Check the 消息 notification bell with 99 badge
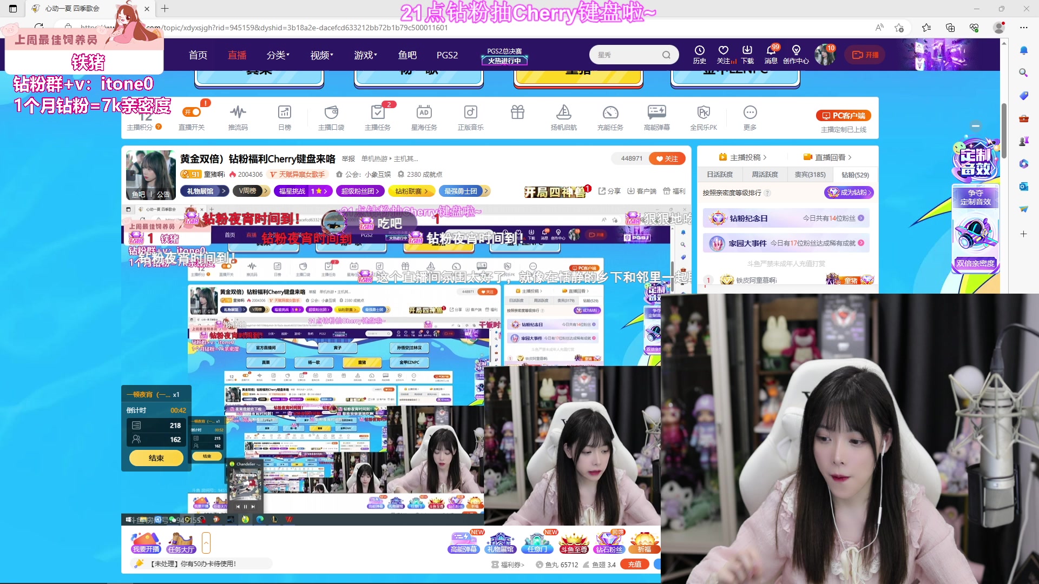The height and width of the screenshot is (584, 1039). [x=770, y=55]
